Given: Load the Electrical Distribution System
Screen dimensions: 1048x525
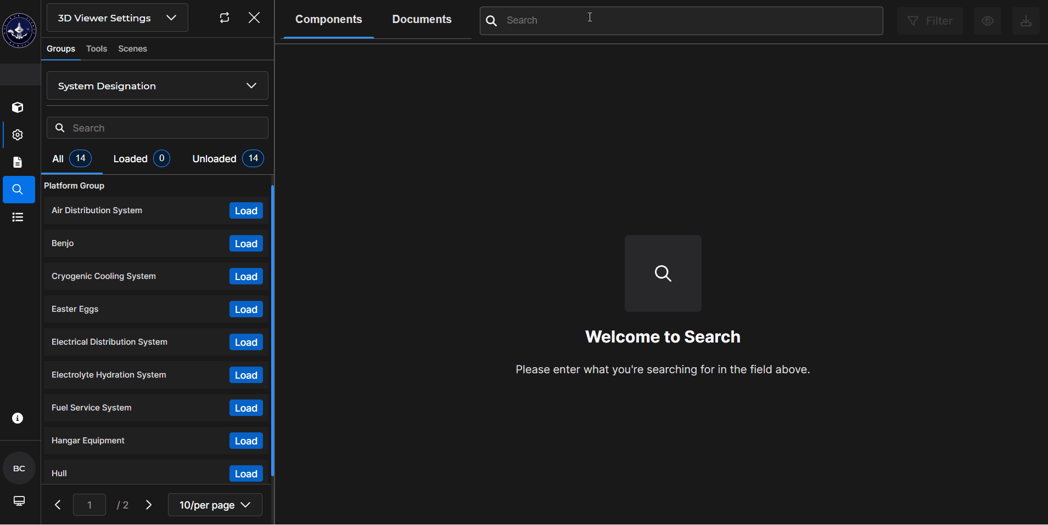Looking at the screenshot, I should pos(246,343).
